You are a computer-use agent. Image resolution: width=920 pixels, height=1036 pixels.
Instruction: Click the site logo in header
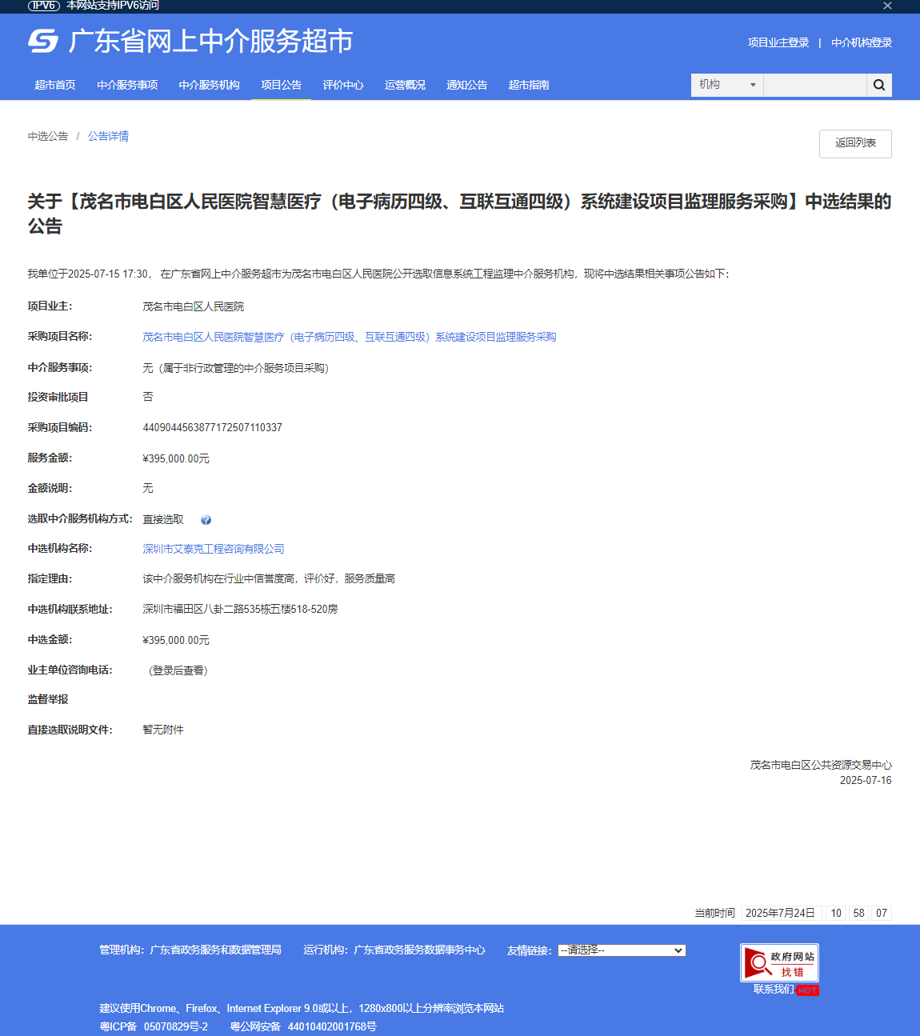(x=43, y=41)
